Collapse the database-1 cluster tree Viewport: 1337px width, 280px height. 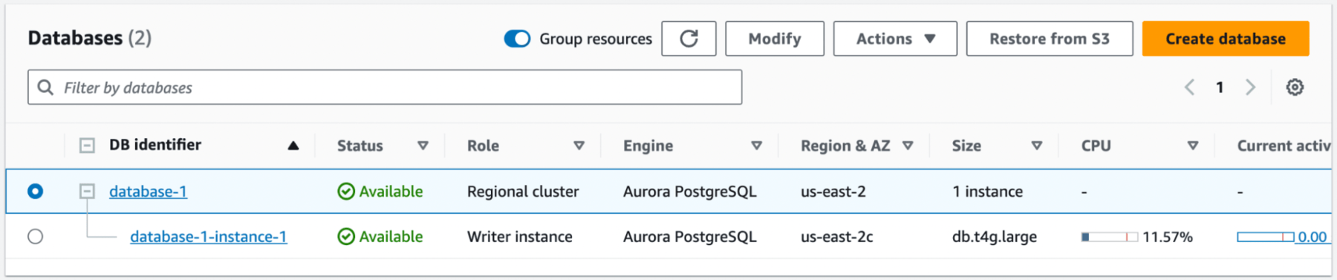click(87, 192)
